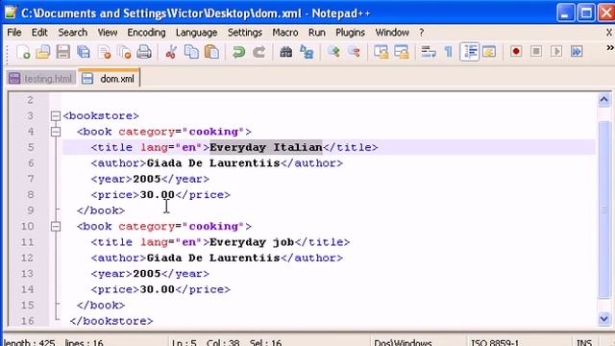Image resolution: width=615 pixels, height=346 pixels.
Task: Undo last action with green arrow
Action: pyautogui.click(x=238, y=52)
